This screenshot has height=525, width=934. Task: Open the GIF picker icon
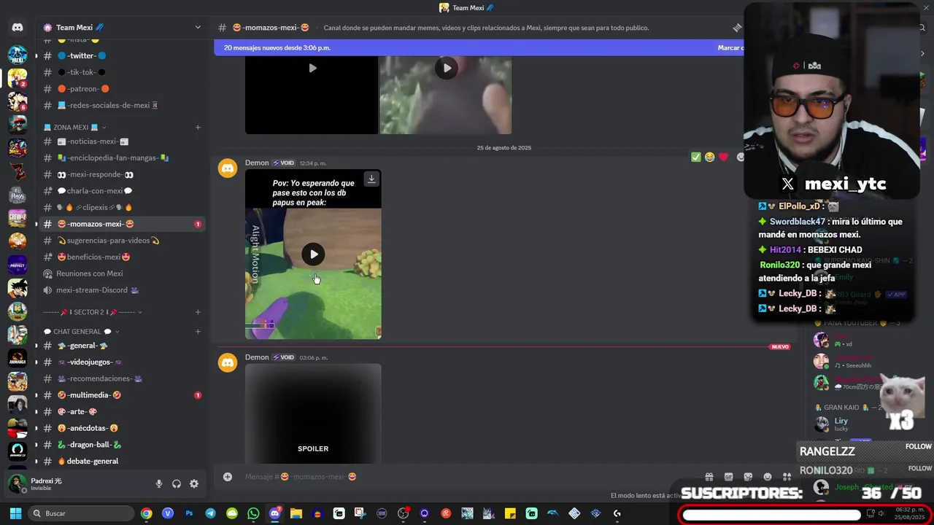click(728, 477)
